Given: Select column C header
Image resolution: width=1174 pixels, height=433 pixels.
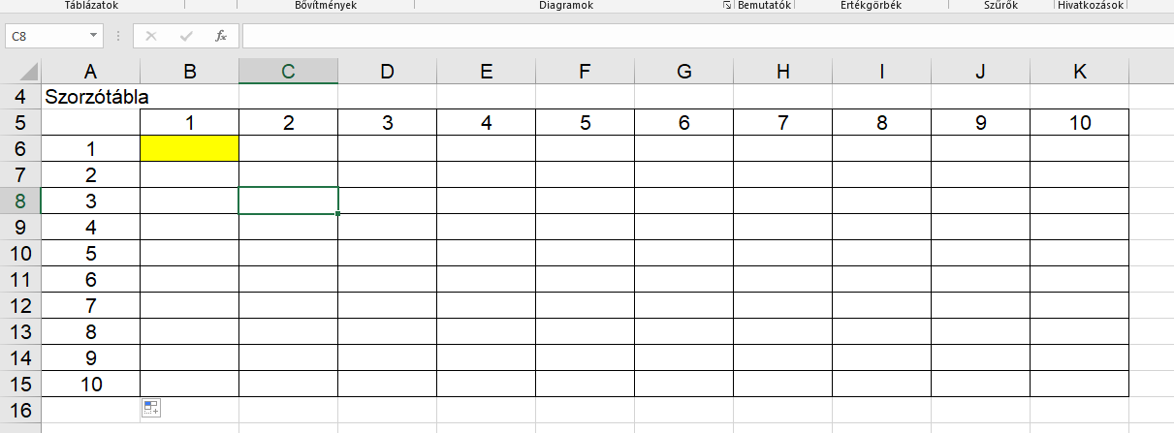Looking at the screenshot, I should (x=288, y=71).
